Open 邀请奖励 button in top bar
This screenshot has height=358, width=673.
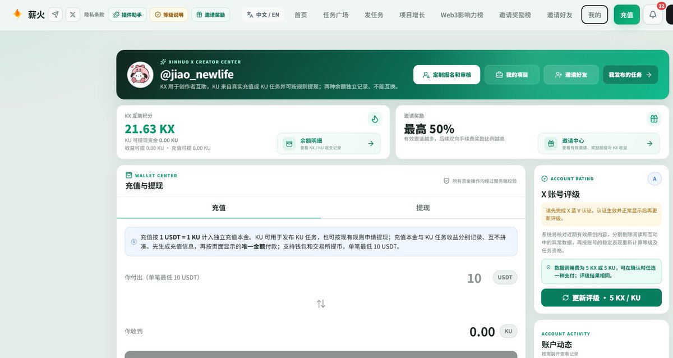[x=210, y=15]
